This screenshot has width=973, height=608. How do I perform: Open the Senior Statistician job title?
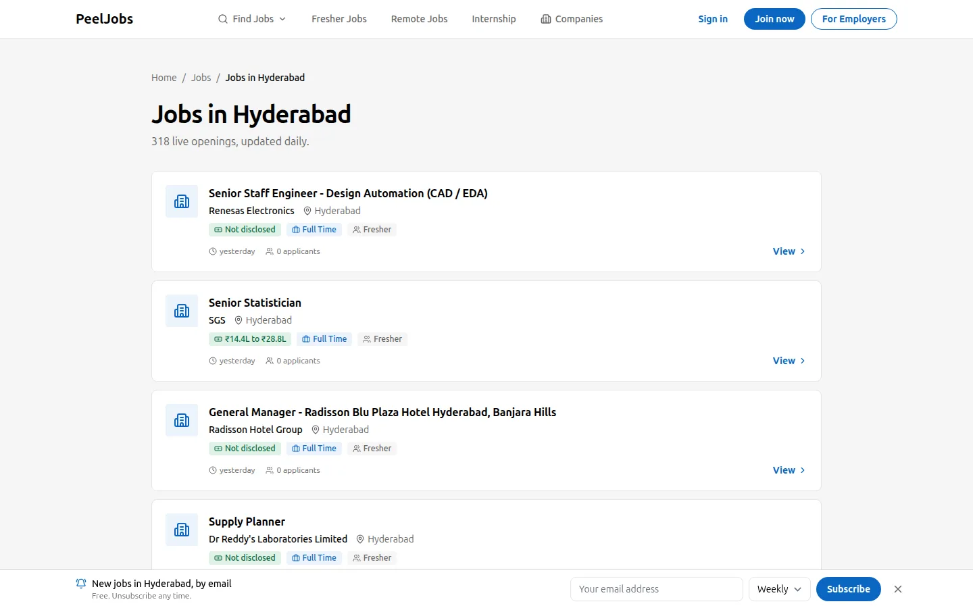click(255, 303)
